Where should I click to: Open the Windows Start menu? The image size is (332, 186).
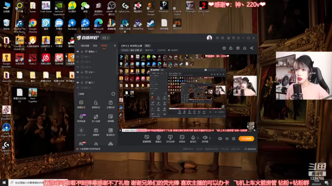coord(4,182)
